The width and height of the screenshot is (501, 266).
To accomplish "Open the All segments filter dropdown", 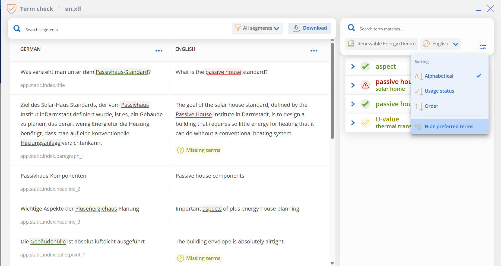I will (x=258, y=28).
